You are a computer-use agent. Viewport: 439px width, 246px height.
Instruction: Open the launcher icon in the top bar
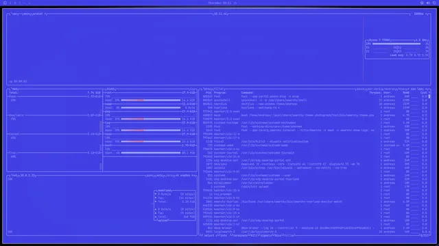pos(5,3)
